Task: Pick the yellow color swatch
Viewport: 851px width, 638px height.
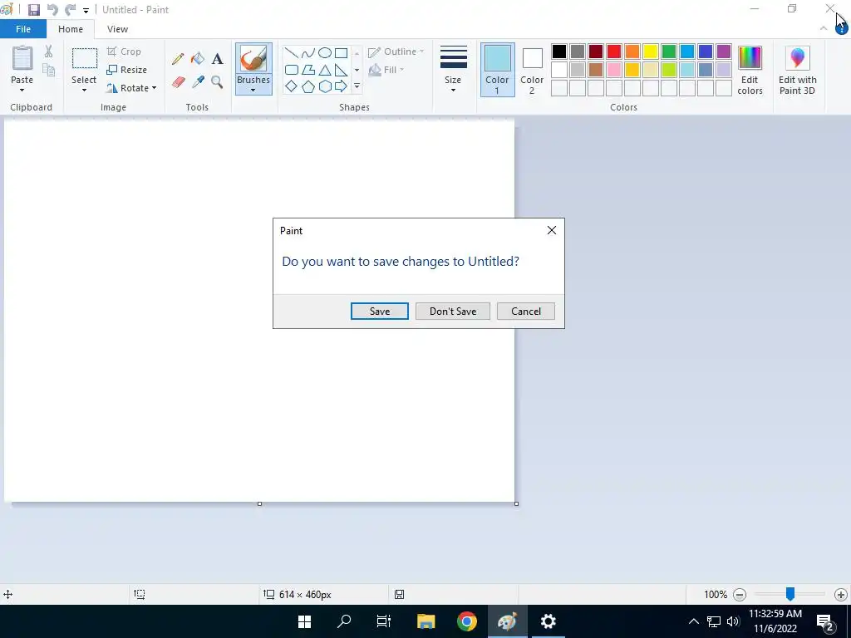Action: click(650, 52)
